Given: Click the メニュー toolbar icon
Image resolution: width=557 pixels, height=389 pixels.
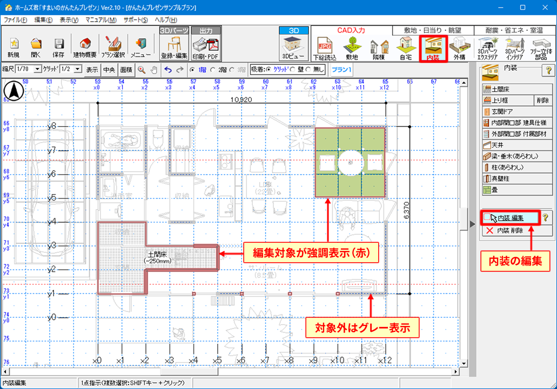Looking at the screenshot, I should click(x=140, y=47).
